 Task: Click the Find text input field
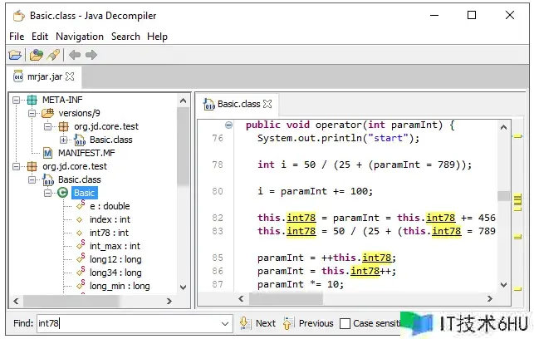[125, 323]
